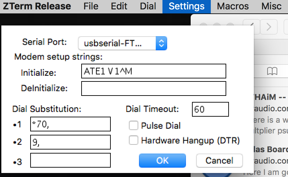Click the DeInitialize string field
The width and height of the screenshot is (288, 177).
pyautogui.click(x=153, y=88)
